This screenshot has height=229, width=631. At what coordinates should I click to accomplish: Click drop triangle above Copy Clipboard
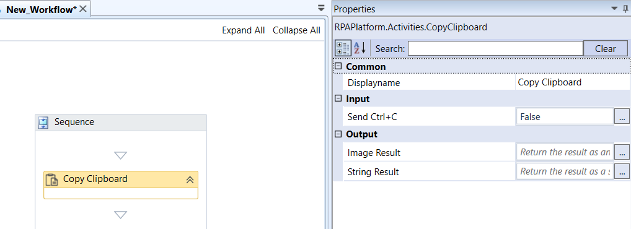click(121, 155)
